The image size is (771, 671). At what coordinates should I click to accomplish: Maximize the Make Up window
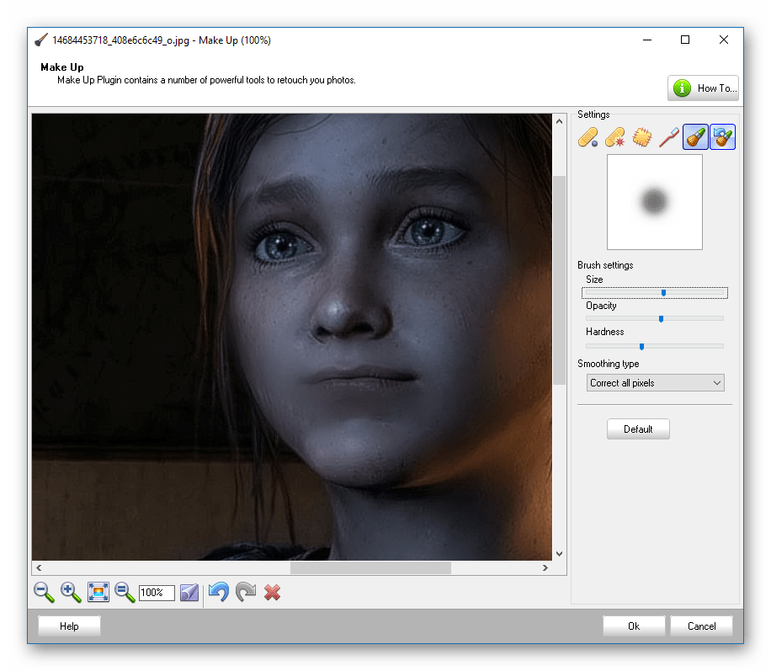click(685, 40)
